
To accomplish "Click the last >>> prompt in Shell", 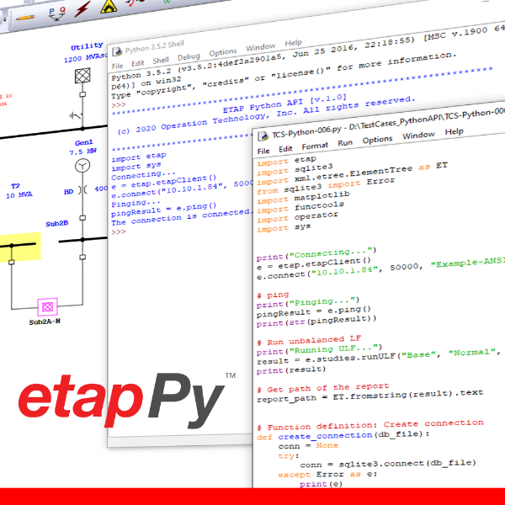I will pos(118,231).
